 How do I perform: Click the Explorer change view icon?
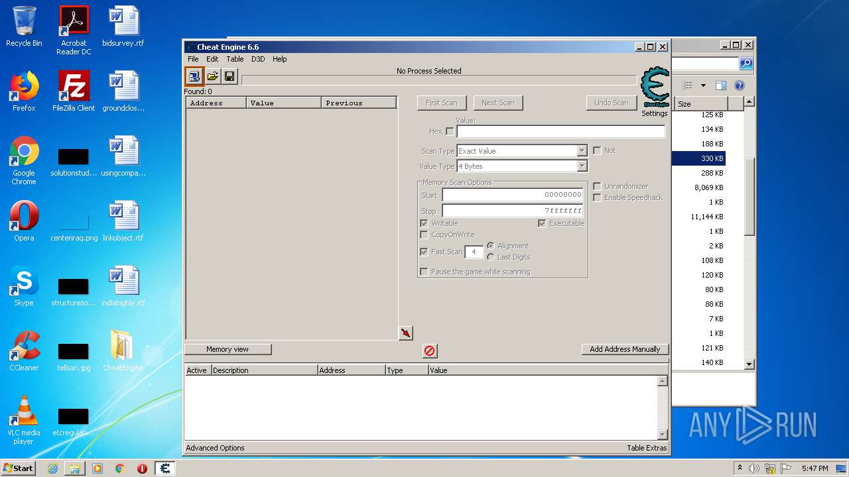coord(687,85)
